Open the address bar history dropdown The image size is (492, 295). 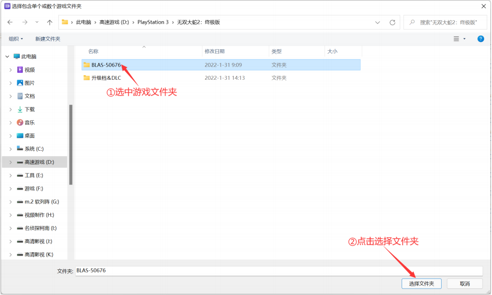point(377,23)
